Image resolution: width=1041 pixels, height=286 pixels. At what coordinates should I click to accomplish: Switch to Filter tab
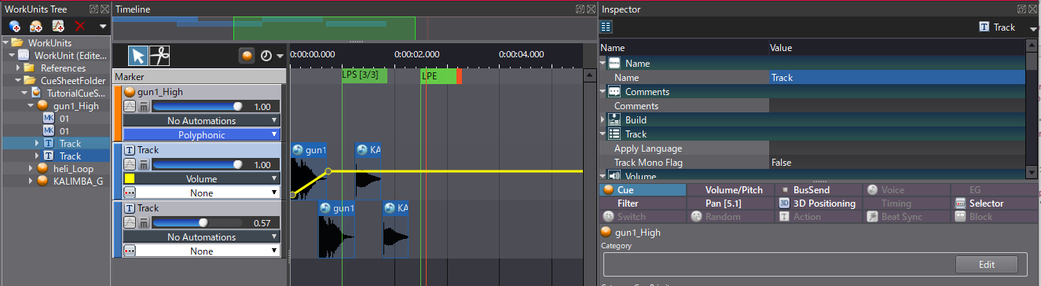coord(642,203)
